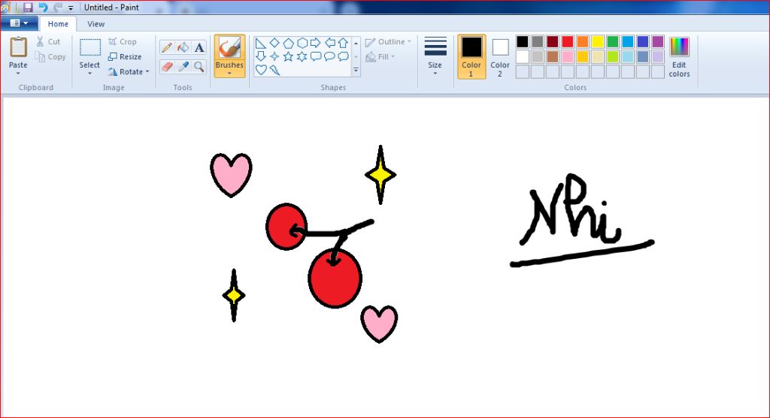The image size is (770, 418).
Task: Select the Pencil tool
Action: pos(166,47)
